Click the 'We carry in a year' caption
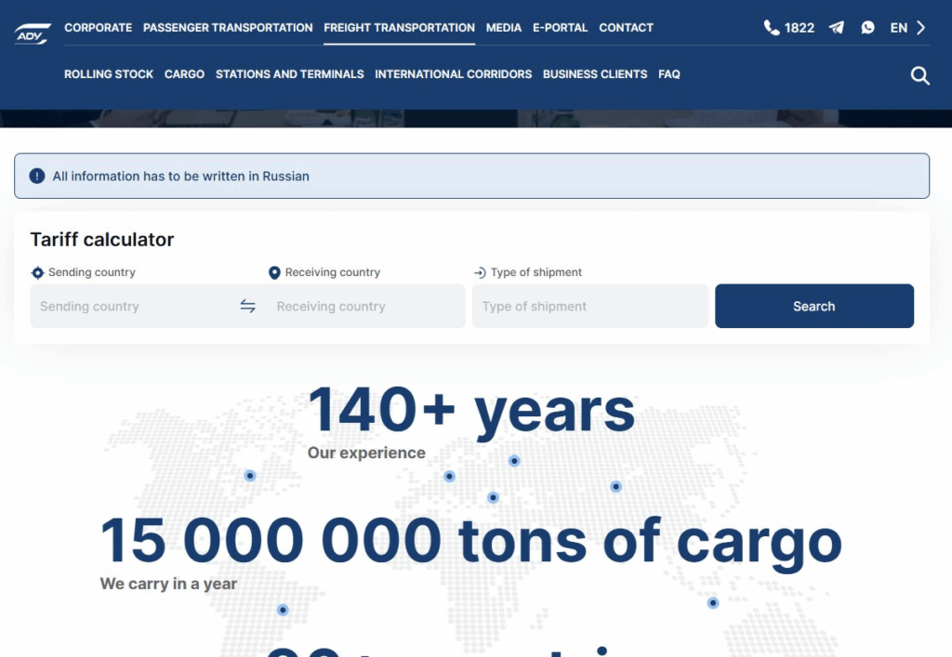 [x=168, y=584]
